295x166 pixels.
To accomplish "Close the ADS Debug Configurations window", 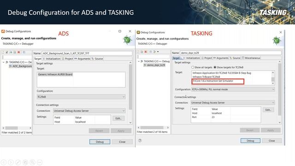I will point(130,31).
